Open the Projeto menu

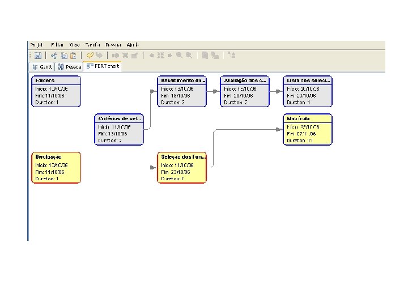tap(36, 45)
